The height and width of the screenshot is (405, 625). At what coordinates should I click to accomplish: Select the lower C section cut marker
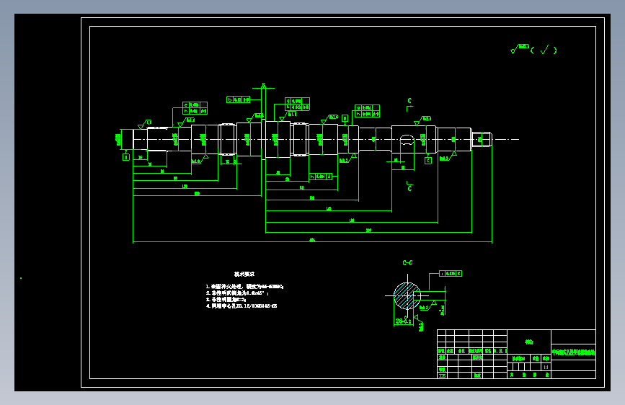(x=409, y=186)
